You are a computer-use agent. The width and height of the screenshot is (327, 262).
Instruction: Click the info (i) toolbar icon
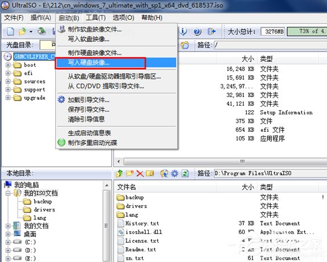point(183,31)
